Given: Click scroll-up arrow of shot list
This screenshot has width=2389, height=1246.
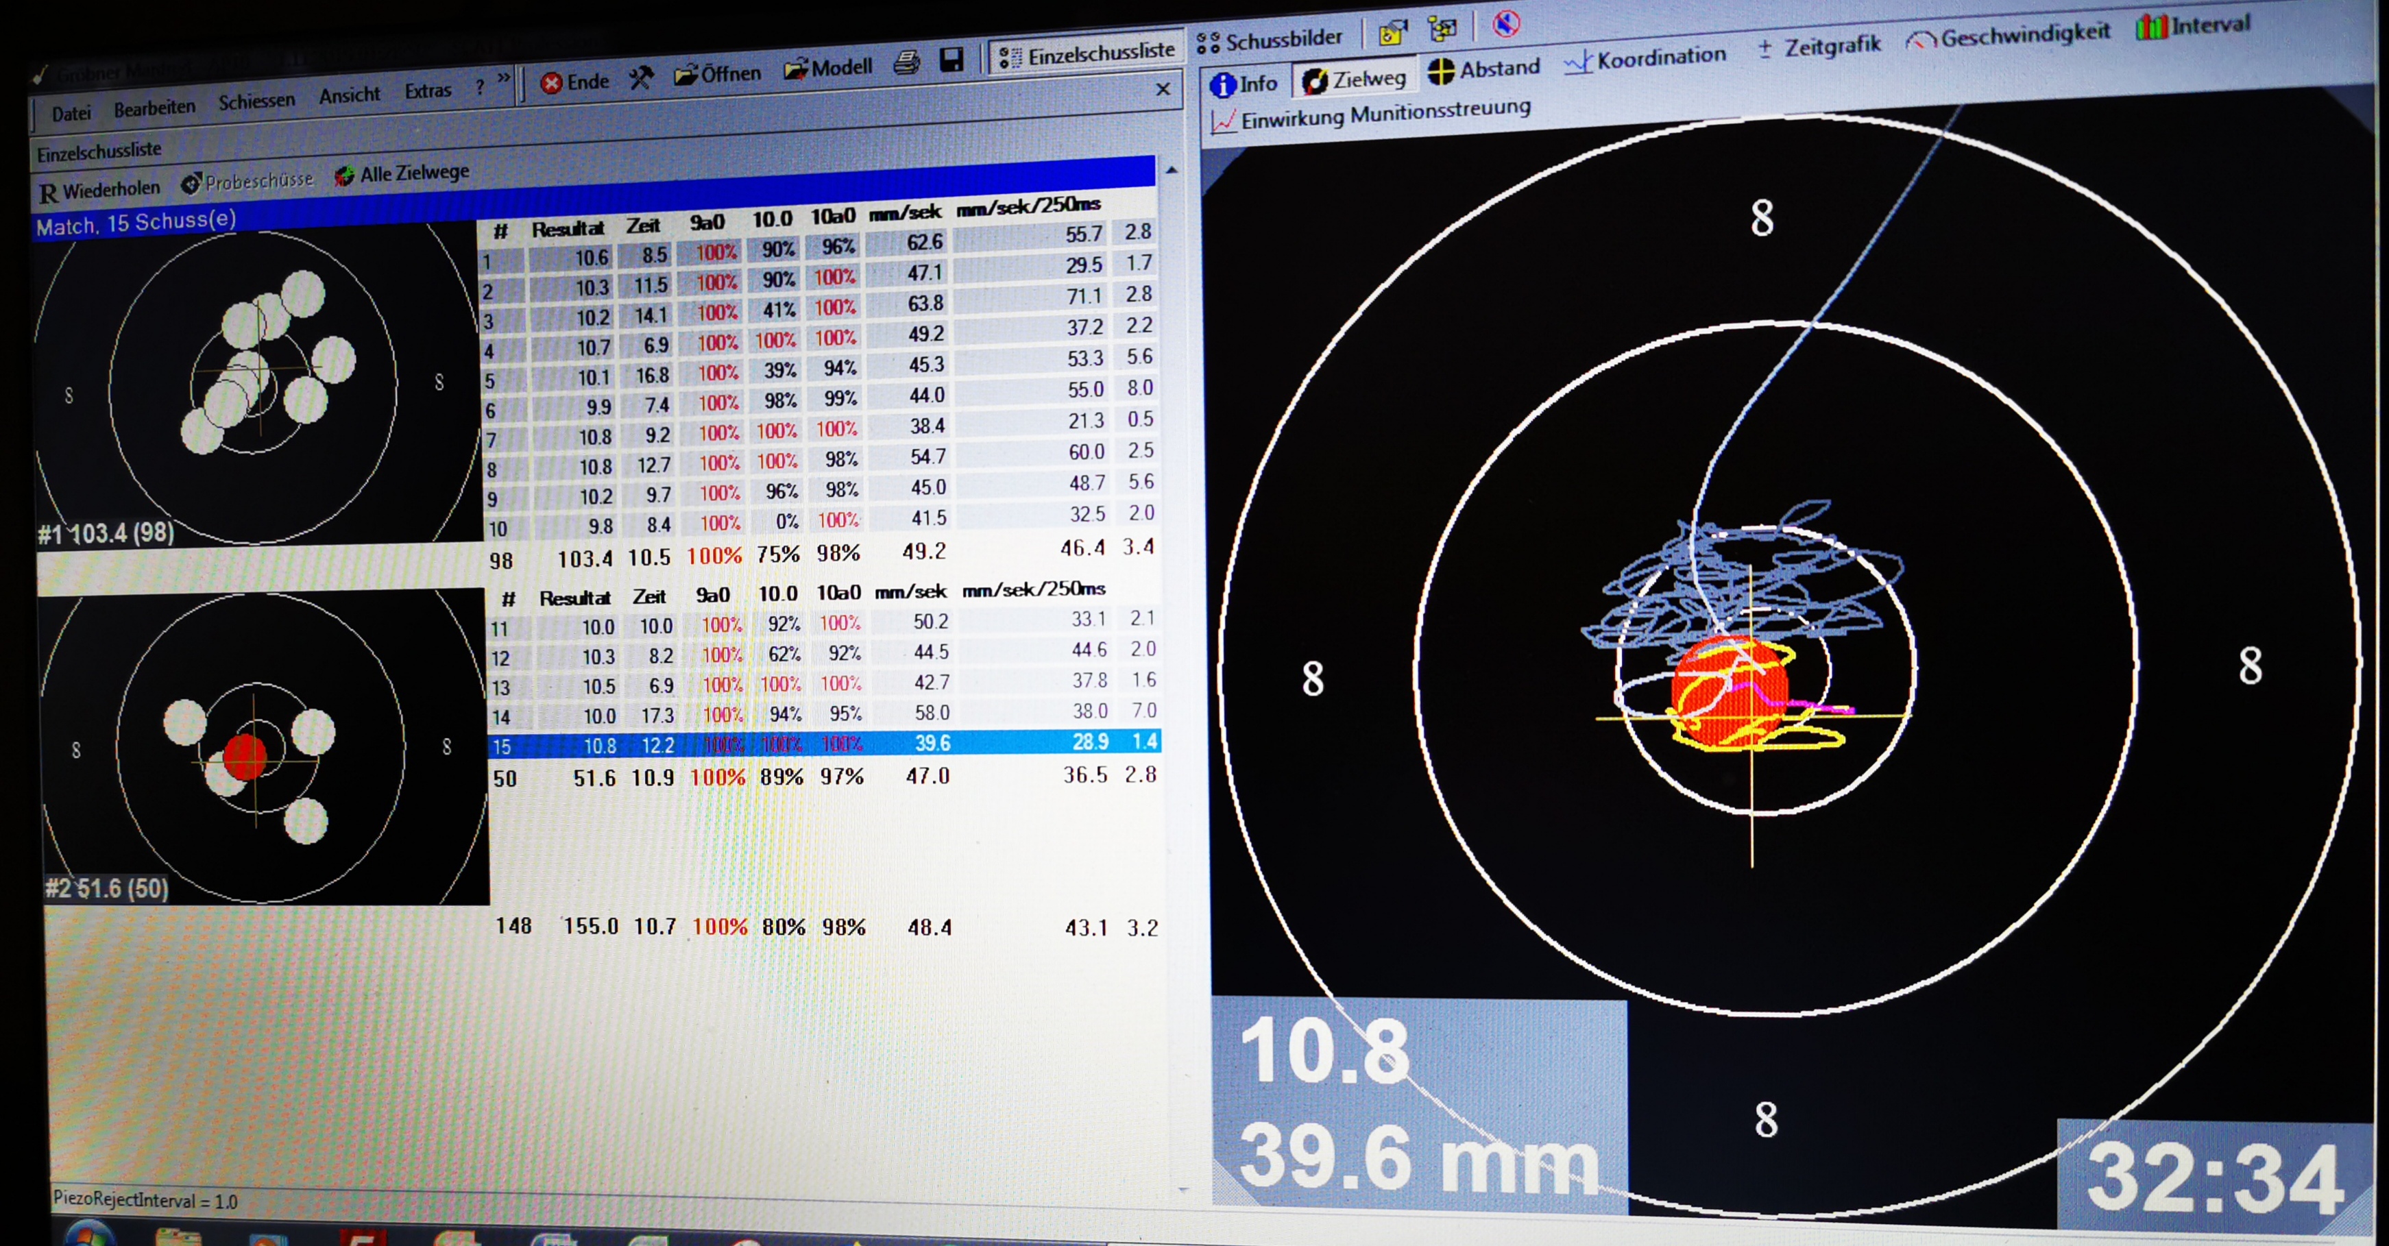Looking at the screenshot, I should (x=1172, y=171).
